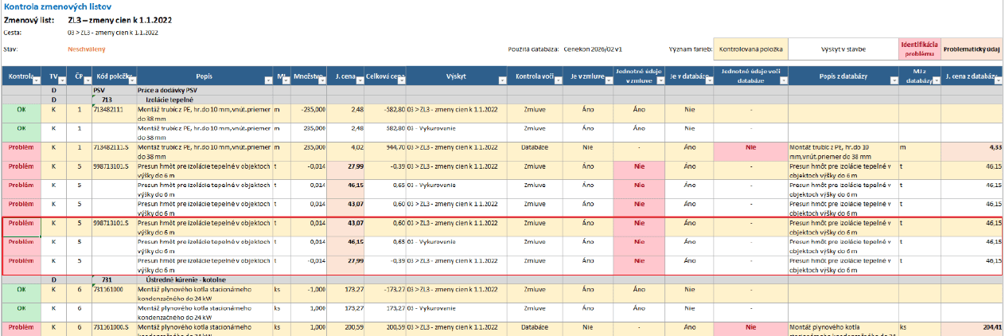Click the total price cell '-173,27'

(x=385, y=293)
